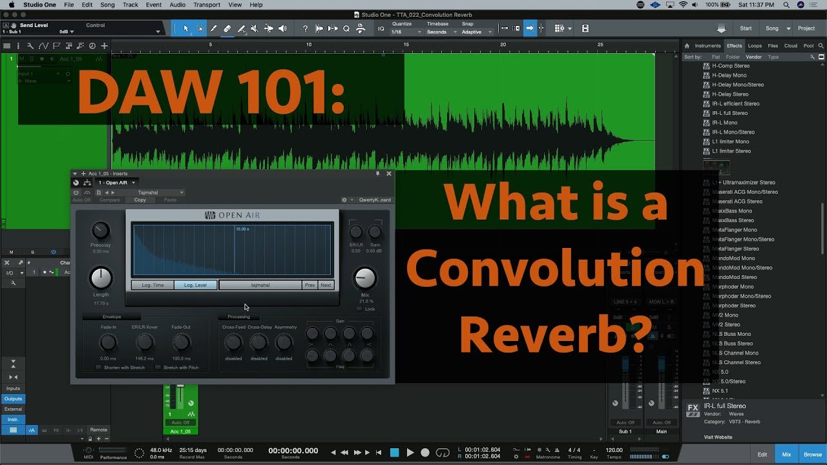This screenshot has height=465, width=827.
Task: Click the 120.00 Tempo value
Action: tap(614, 450)
